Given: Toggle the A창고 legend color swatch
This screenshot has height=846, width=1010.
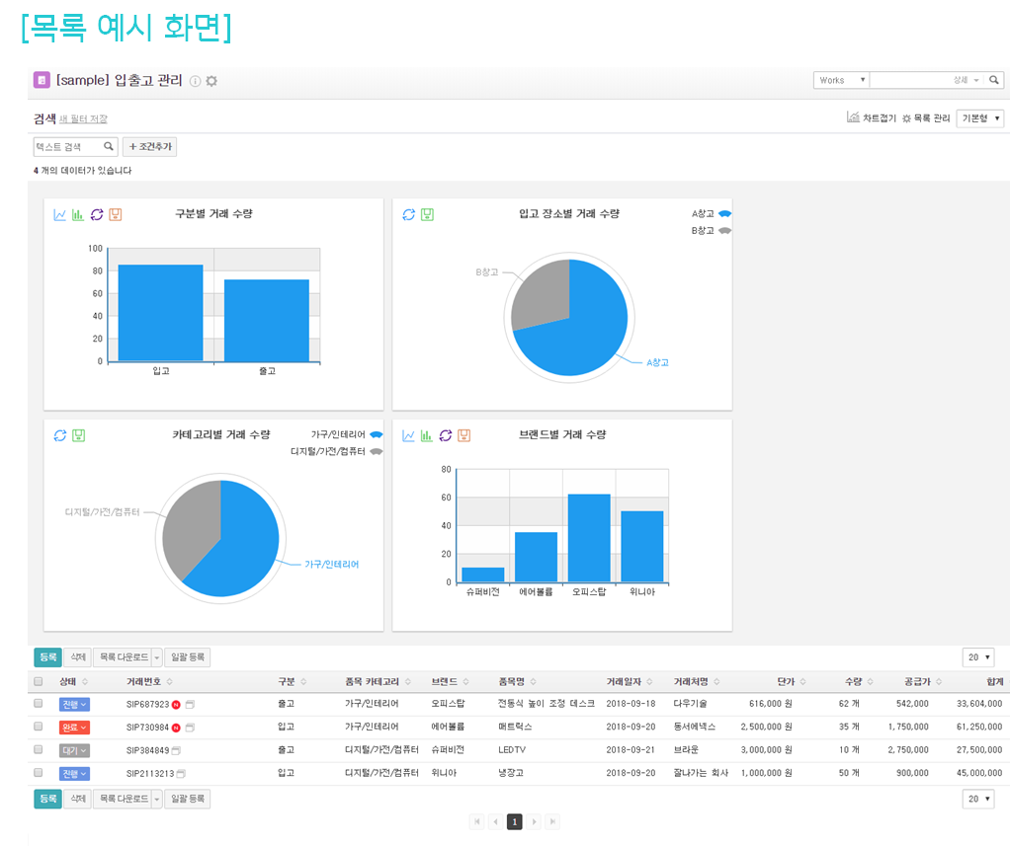Looking at the screenshot, I should tap(724, 213).
